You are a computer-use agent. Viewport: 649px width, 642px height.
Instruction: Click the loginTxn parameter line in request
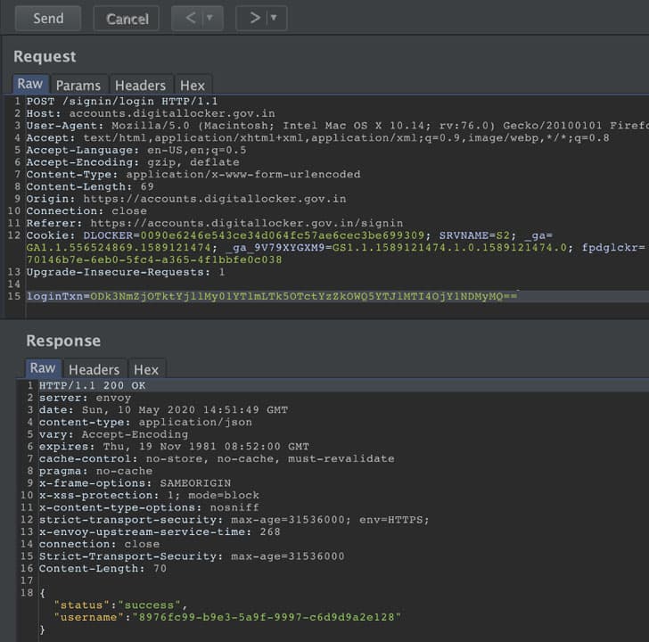[x=272, y=296]
